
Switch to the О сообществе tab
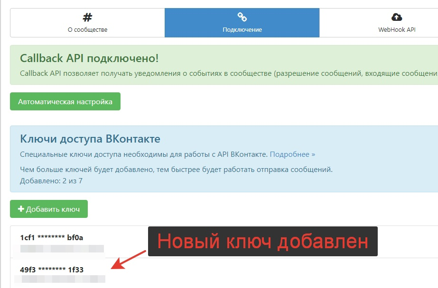pos(86,22)
